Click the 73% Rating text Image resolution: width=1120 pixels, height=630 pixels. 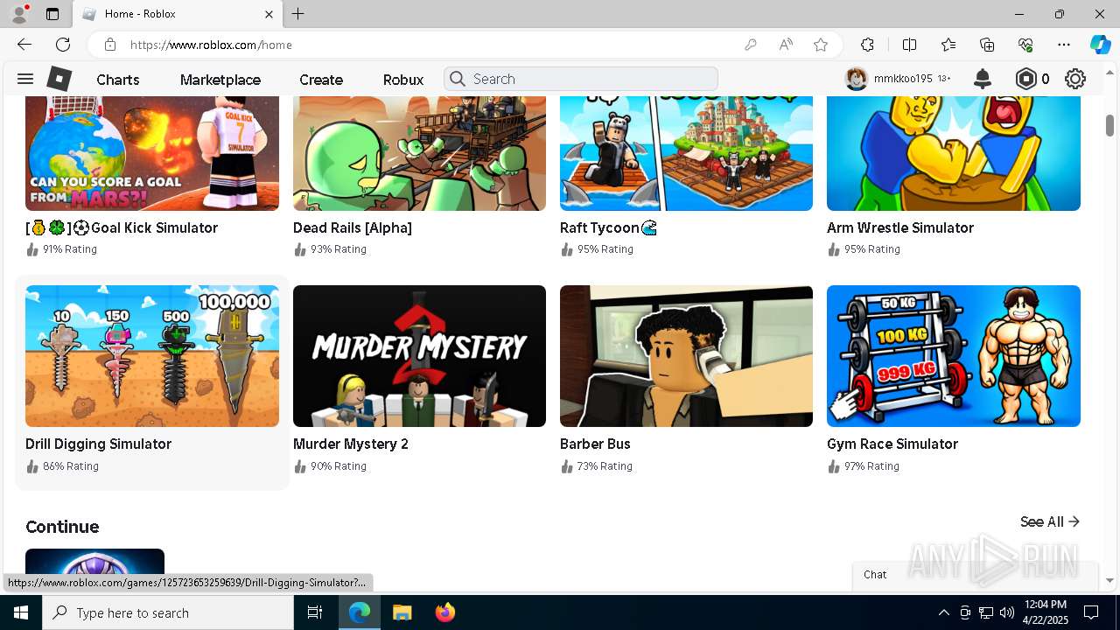point(605,466)
